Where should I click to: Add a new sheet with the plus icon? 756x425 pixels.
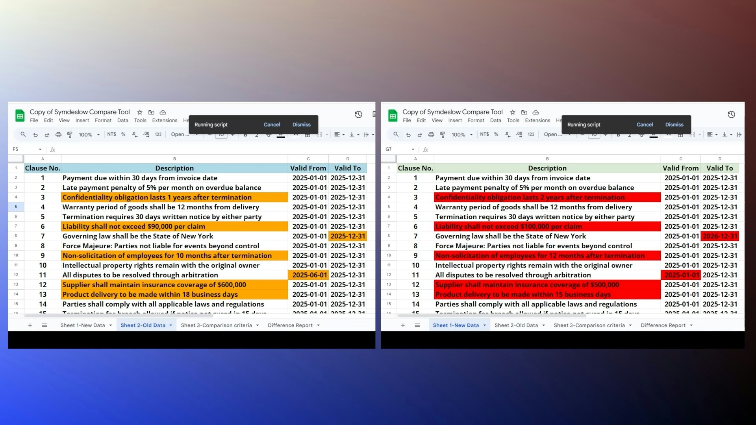coord(30,325)
